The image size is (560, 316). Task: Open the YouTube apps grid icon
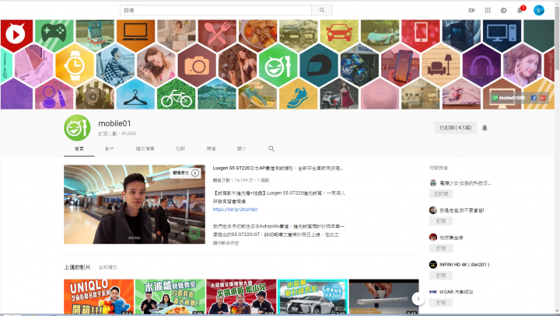pyautogui.click(x=488, y=10)
